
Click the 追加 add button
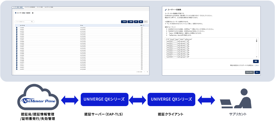tap(136, 22)
